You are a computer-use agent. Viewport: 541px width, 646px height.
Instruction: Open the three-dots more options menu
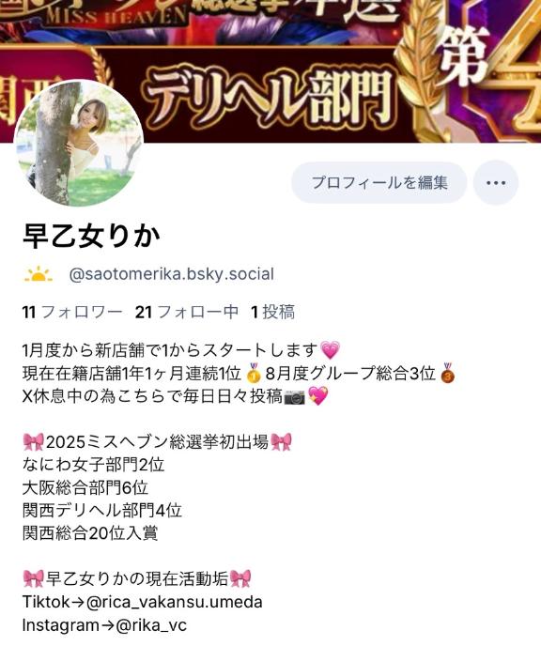[495, 182]
